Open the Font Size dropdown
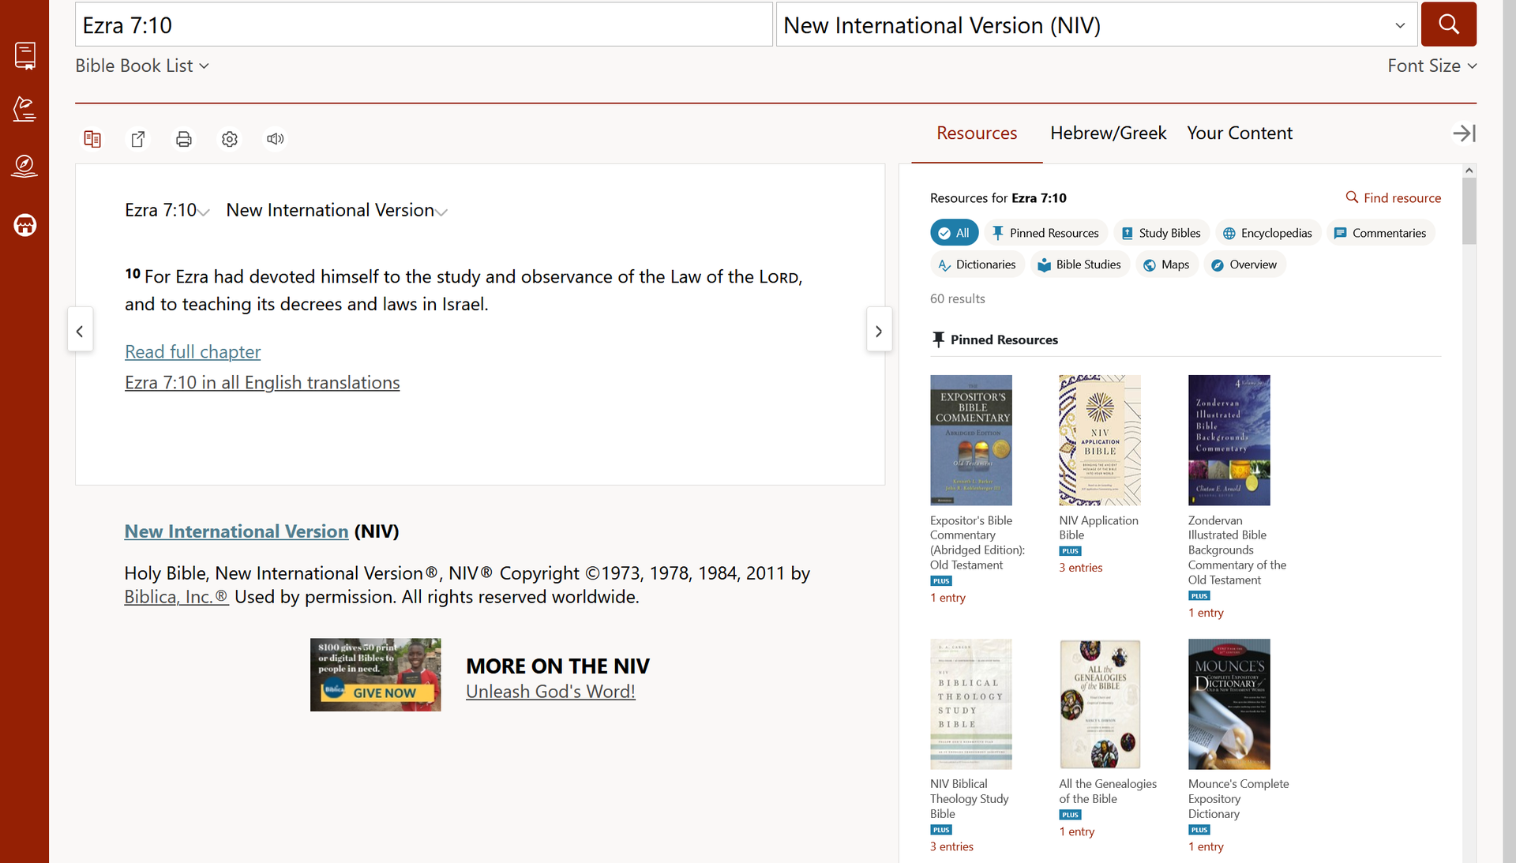The height and width of the screenshot is (863, 1516). [1432, 66]
